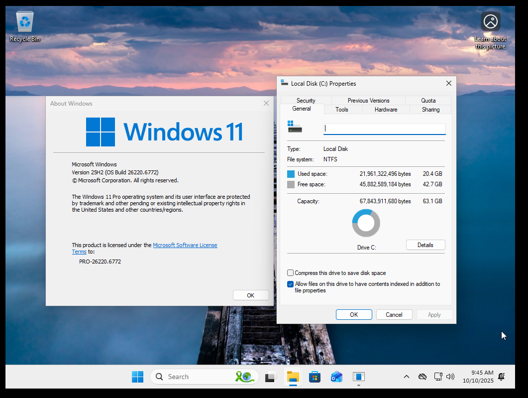Open the Microsoft Software License Terms link
The image size is (528, 398).
click(x=185, y=246)
